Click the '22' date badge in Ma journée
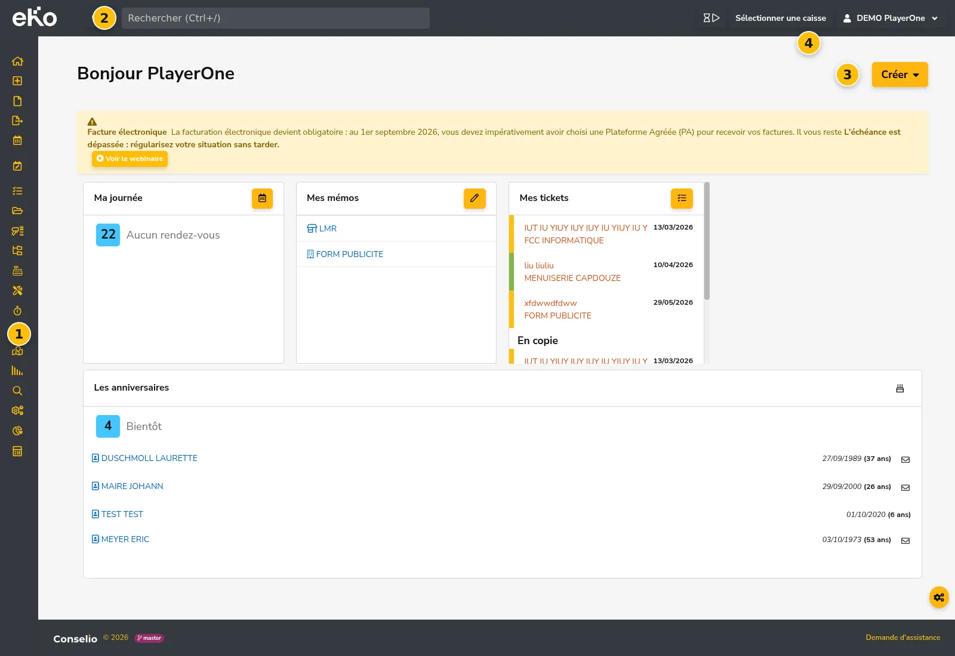Image resolution: width=955 pixels, height=656 pixels. point(108,235)
